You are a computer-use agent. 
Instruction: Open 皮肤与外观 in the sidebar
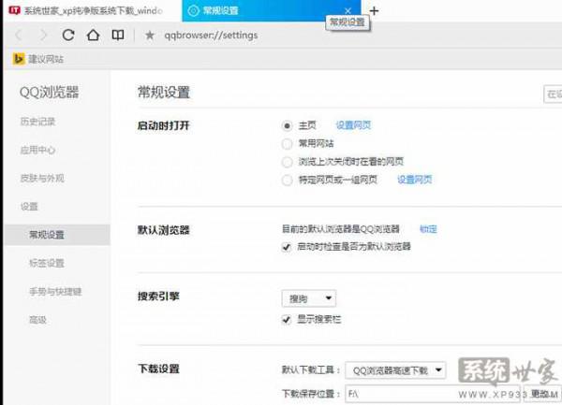[42, 178]
